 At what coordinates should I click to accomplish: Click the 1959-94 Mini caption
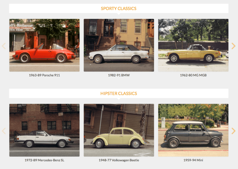coord(193,160)
